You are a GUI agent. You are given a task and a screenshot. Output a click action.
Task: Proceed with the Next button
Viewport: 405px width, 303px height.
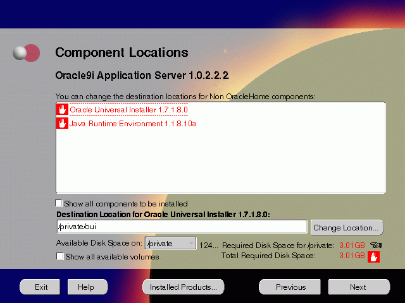[359, 287]
